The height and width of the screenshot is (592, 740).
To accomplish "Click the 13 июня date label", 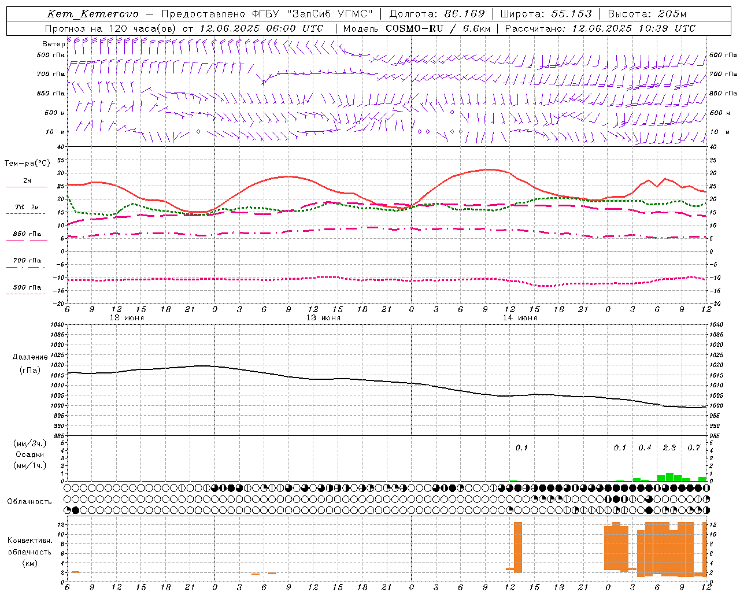I will (323, 318).
